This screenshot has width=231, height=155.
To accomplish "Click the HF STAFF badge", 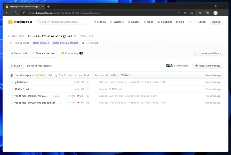I will point(40,75).
